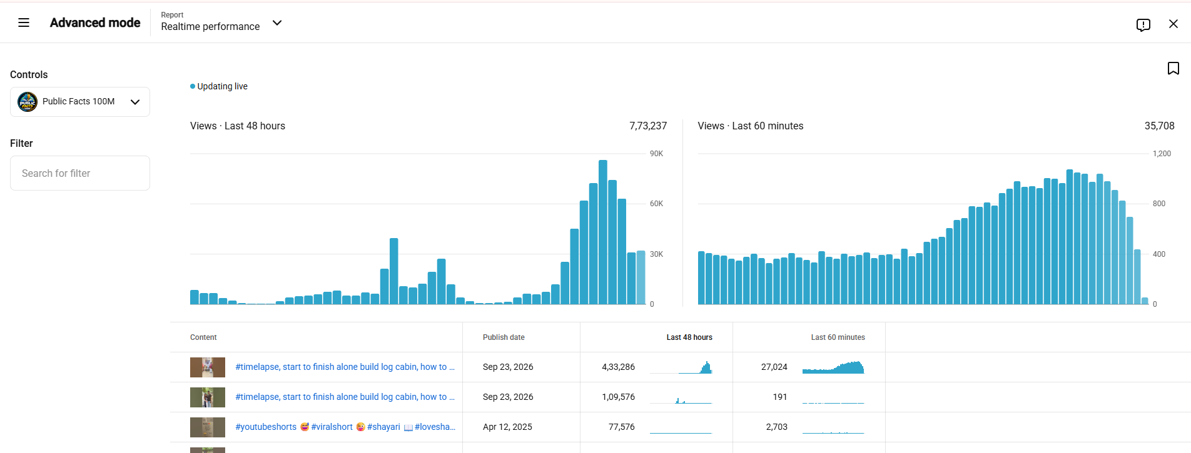1191x453 pixels.
Task: Open the hamburger navigation menu
Action: 24,23
